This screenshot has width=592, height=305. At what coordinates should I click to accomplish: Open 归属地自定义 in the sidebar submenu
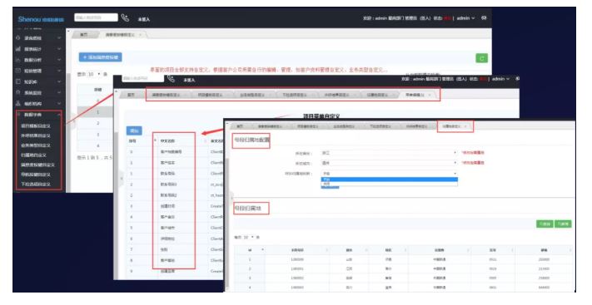[33, 155]
